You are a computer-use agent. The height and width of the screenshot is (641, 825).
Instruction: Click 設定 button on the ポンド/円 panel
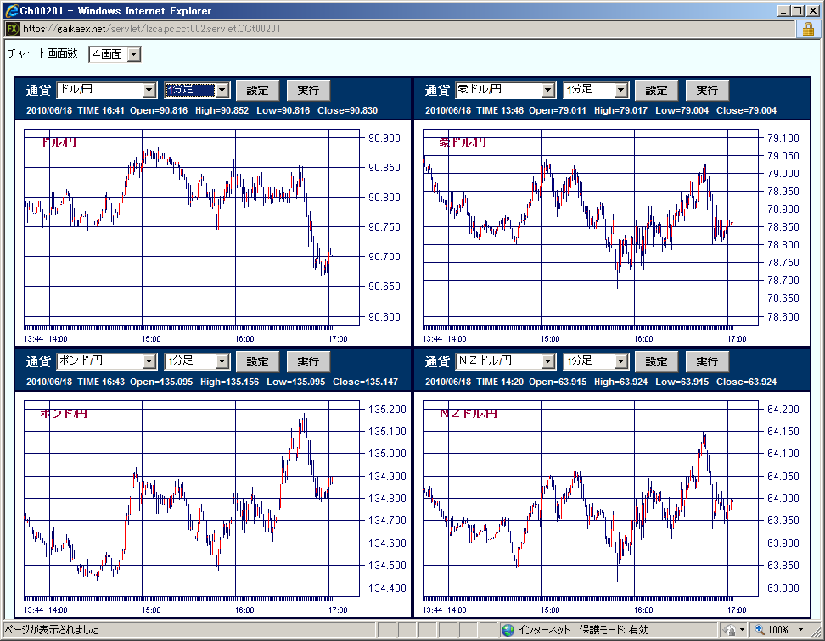(x=257, y=361)
